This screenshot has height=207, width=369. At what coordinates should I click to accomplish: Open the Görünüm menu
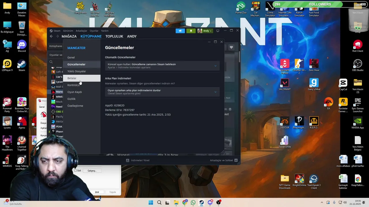(68, 31)
